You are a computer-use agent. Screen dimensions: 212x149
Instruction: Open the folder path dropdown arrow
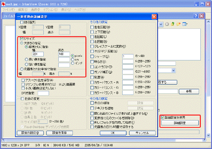[160, 24]
